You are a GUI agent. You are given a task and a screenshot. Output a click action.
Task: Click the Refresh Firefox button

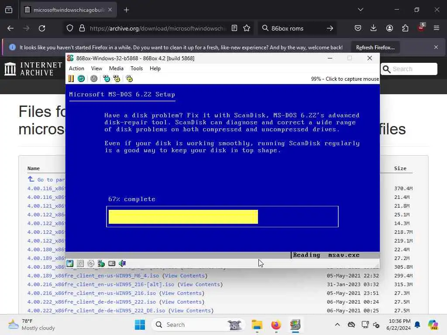375,47
